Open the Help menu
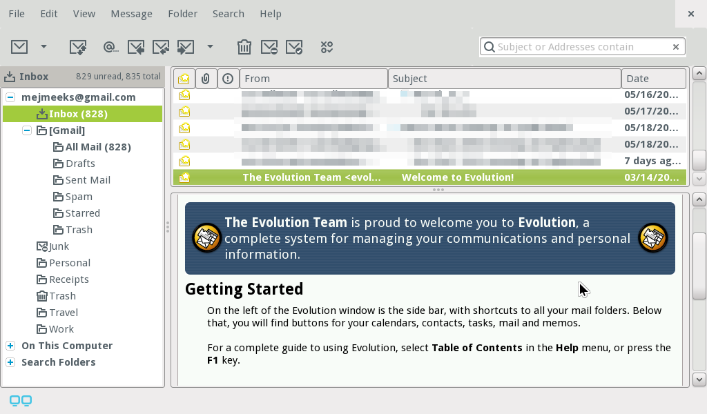The height and width of the screenshot is (414, 707). tap(271, 14)
